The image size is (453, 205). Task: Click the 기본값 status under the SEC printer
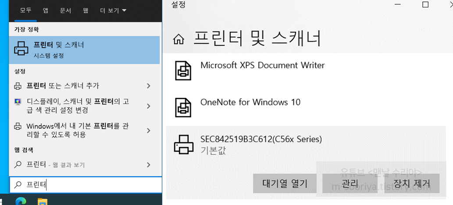(213, 151)
